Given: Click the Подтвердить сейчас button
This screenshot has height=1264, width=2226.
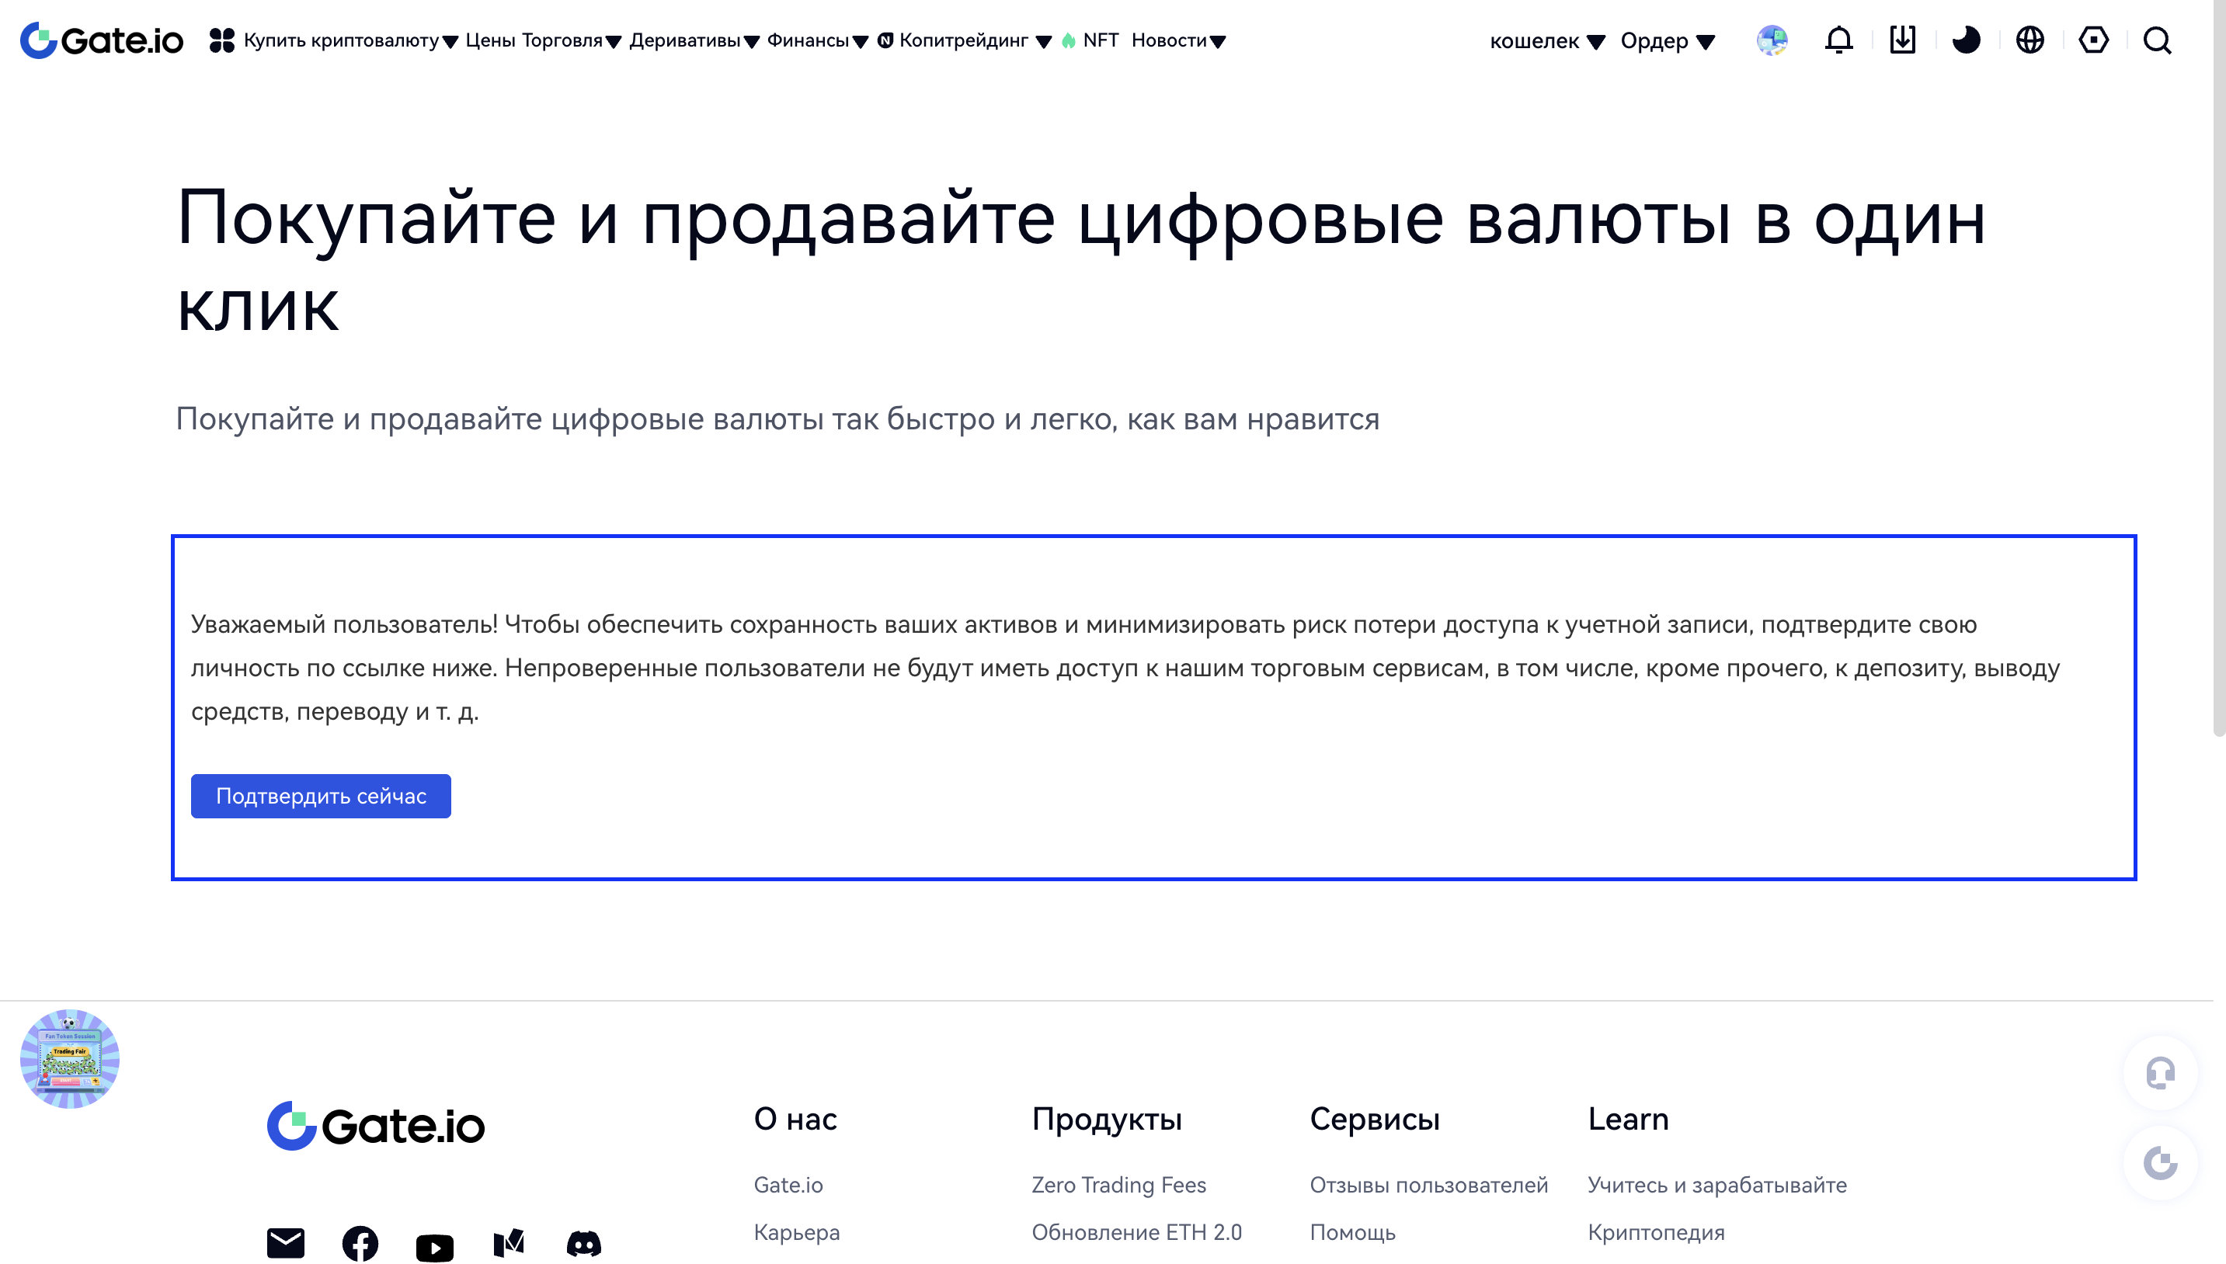Looking at the screenshot, I should pyautogui.click(x=320, y=795).
